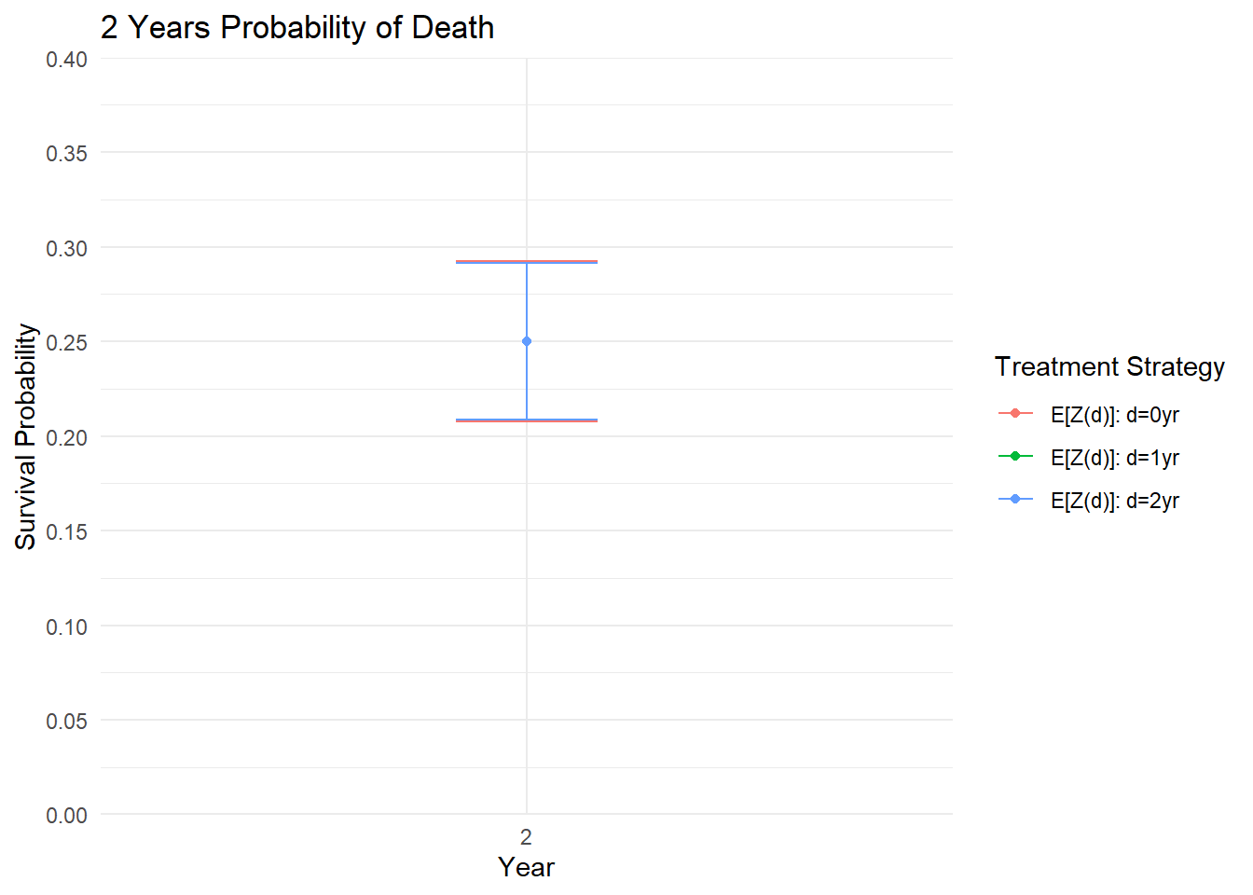The width and height of the screenshot is (1253, 895).
Task: Click the x-axis tick label 2
Action: coord(526,836)
